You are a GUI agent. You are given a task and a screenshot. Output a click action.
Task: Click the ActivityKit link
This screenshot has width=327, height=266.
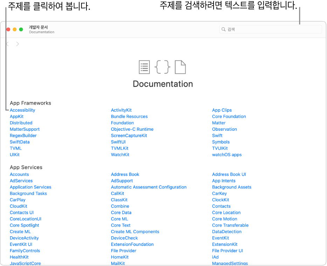coord(121,110)
